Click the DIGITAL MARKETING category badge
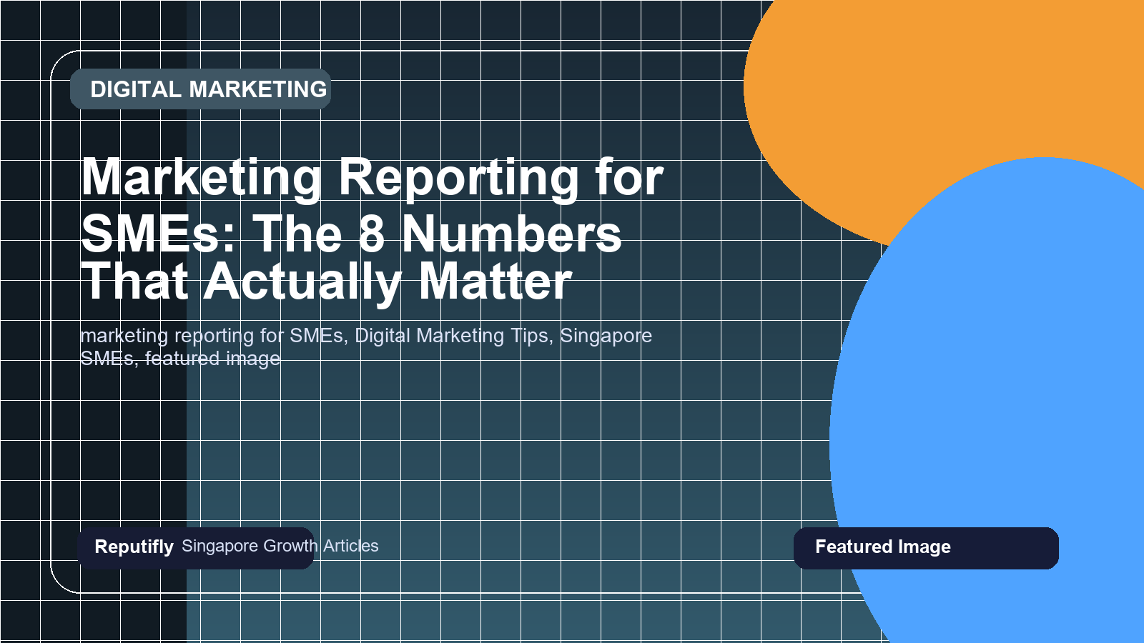The image size is (1144, 643). tap(200, 89)
